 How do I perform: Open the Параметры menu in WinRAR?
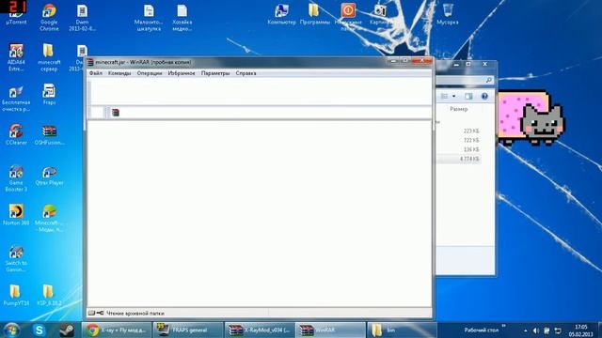pyautogui.click(x=215, y=73)
